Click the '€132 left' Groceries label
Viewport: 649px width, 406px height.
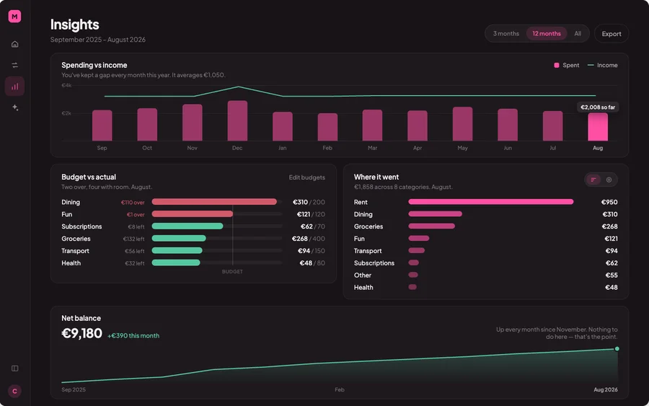pyautogui.click(x=133, y=239)
